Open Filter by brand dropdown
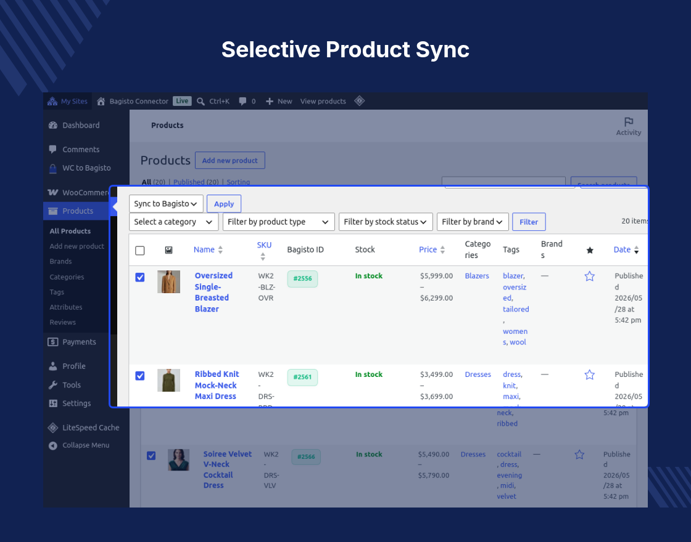The height and width of the screenshot is (542, 691). [473, 222]
